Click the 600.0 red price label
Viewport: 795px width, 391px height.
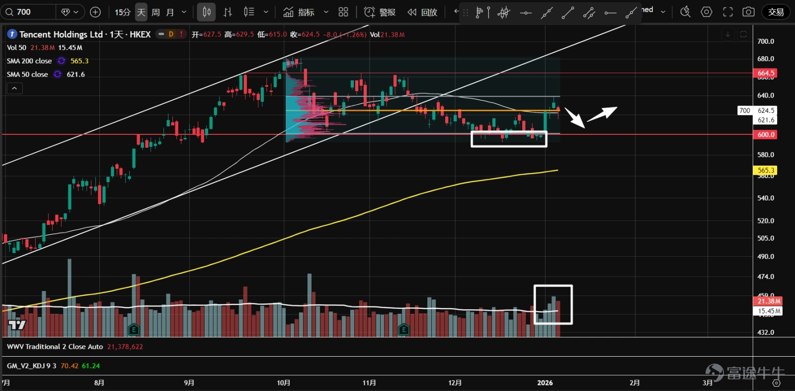[766, 134]
